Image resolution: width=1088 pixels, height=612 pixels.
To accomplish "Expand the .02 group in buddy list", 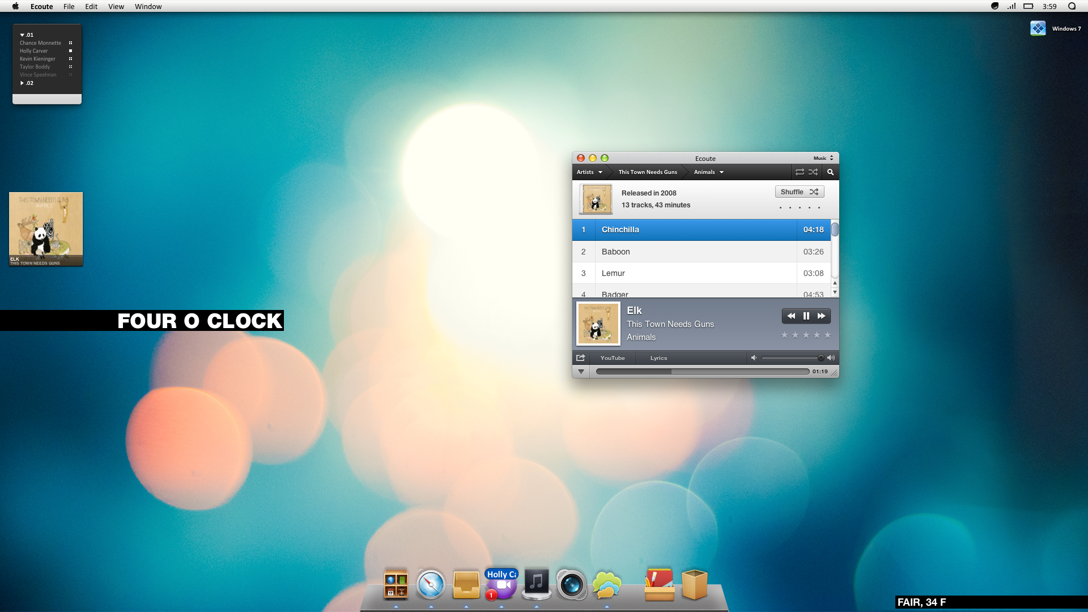I will point(22,83).
